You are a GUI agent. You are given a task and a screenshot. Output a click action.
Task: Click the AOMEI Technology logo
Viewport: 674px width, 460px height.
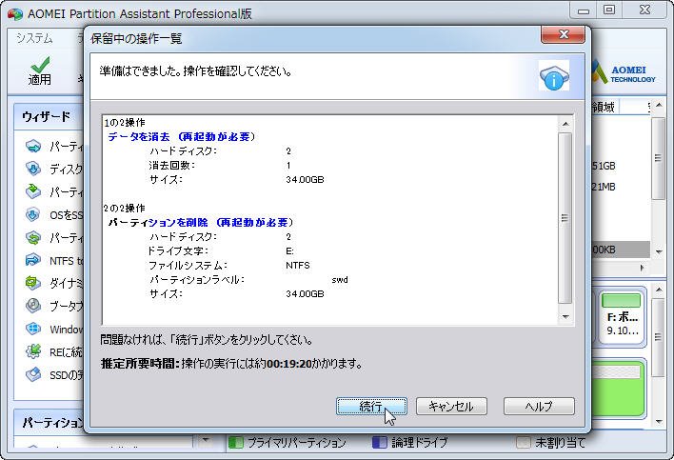click(624, 73)
